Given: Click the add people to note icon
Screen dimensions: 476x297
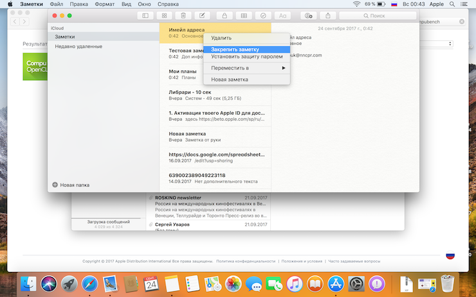Looking at the screenshot, I should (308, 15).
